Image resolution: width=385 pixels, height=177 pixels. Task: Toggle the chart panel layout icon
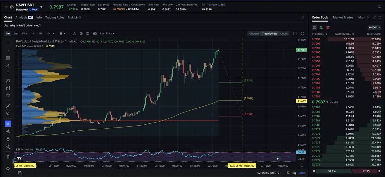[295, 33]
